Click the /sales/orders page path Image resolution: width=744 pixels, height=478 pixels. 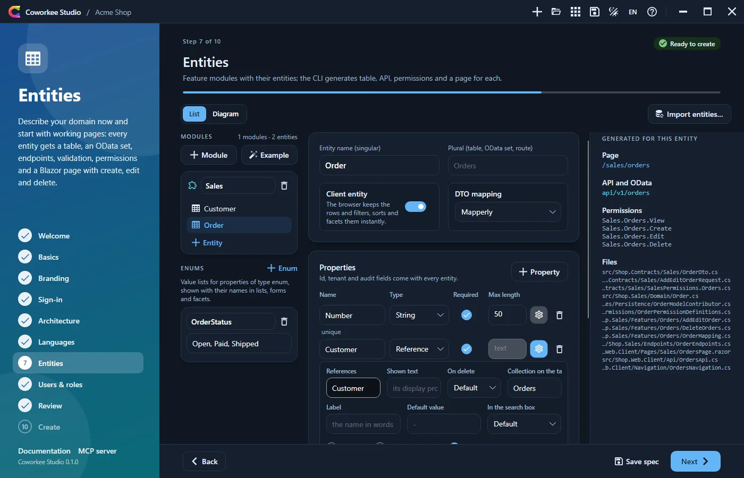(x=625, y=165)
